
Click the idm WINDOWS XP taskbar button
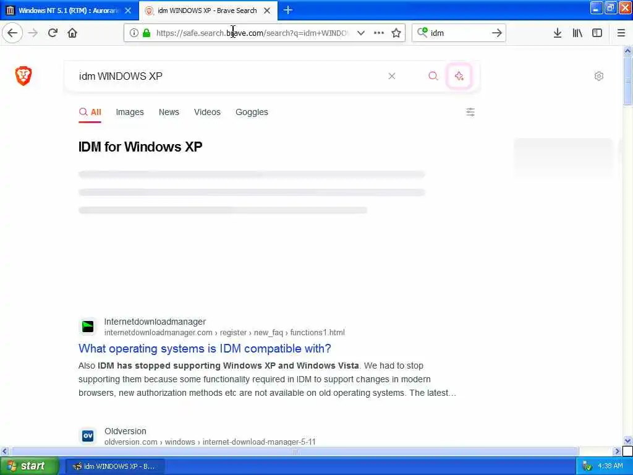coord(114,466)
